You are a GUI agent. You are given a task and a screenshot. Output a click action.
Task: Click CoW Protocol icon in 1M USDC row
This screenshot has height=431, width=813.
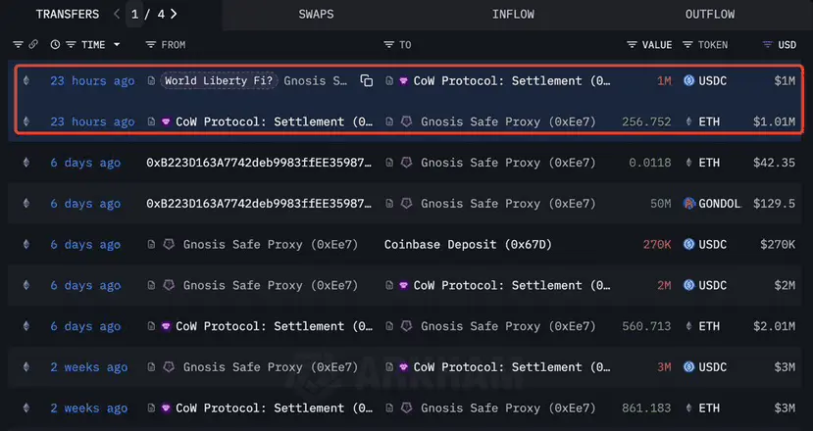tap(404, 80)
